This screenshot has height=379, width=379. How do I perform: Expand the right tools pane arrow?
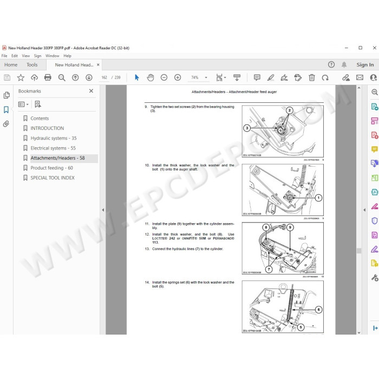tap(364, 210)
